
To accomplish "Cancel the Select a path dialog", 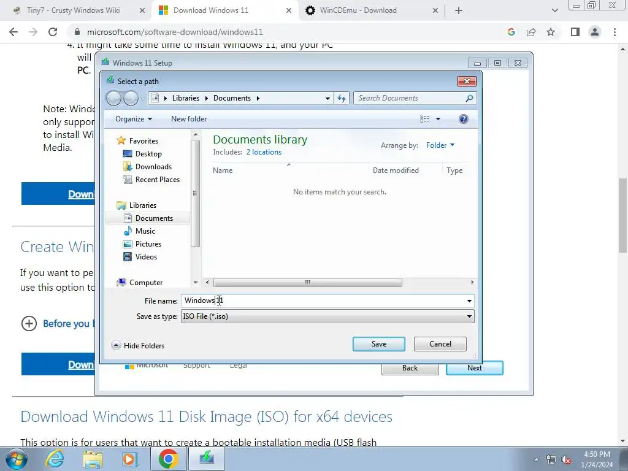I will click(x=440, y=344).
